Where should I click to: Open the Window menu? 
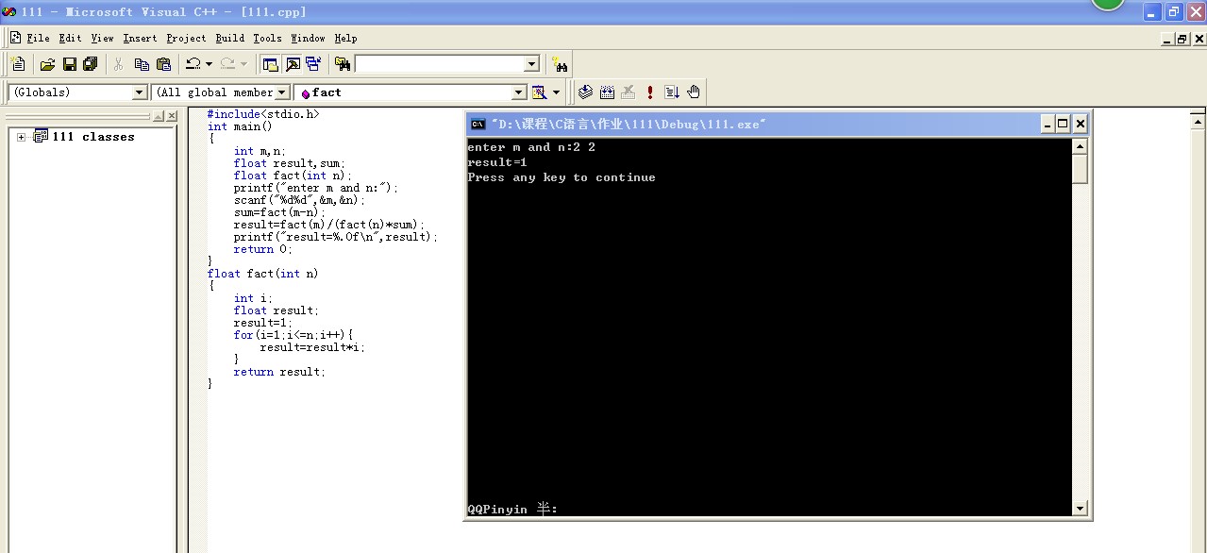click(308, 39)
